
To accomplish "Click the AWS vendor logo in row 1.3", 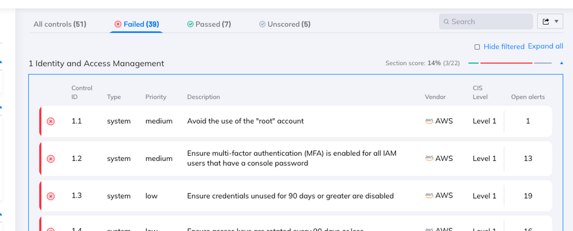I will 429,196.
